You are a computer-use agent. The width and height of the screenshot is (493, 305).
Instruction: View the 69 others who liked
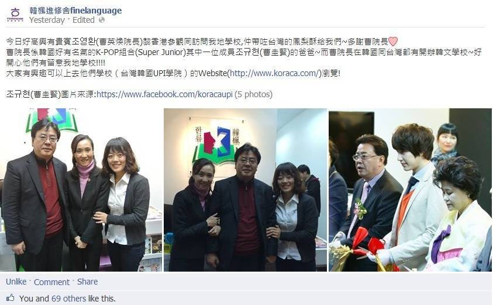pos(68,299)
